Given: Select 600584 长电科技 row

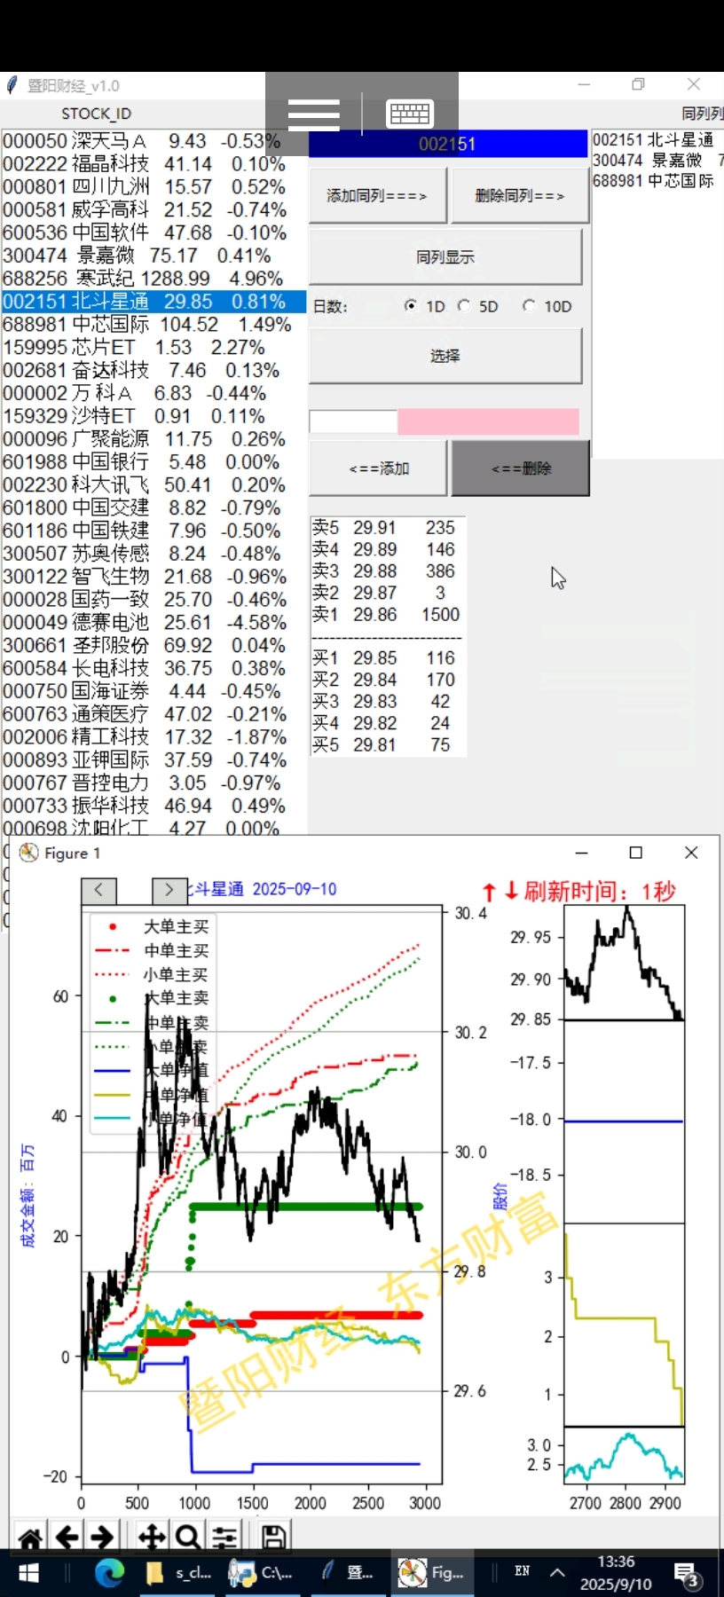Looking at the screenshot, I should pyautogui.click(x=153, y=668).
